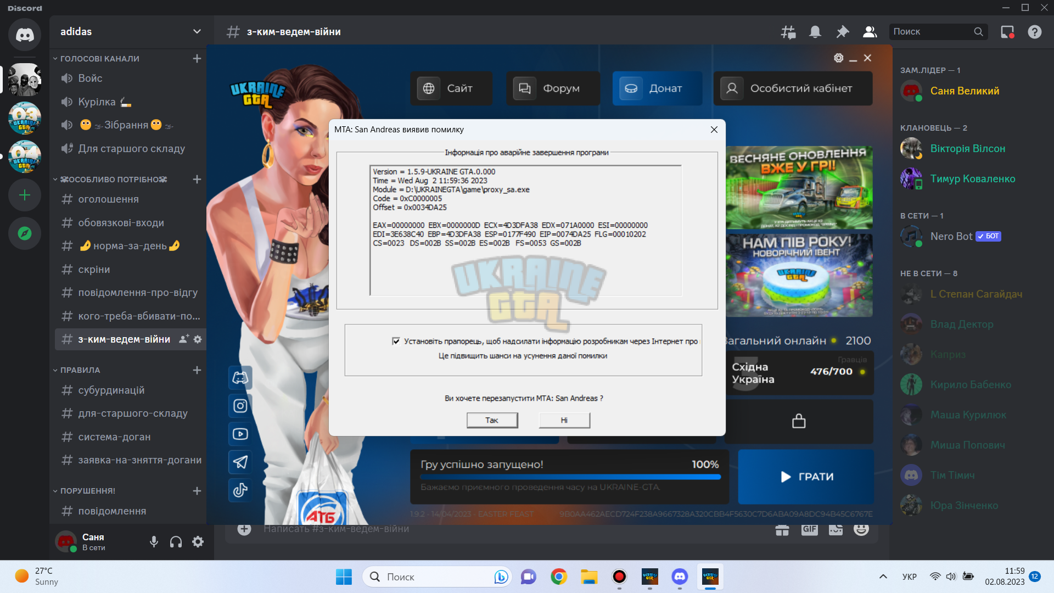Image resolution: width=1054 pixels, height=593 pixels.
Task: Add channel to ГОЛОСОВІ КАНАЛИ category
Action: [197, 59]
